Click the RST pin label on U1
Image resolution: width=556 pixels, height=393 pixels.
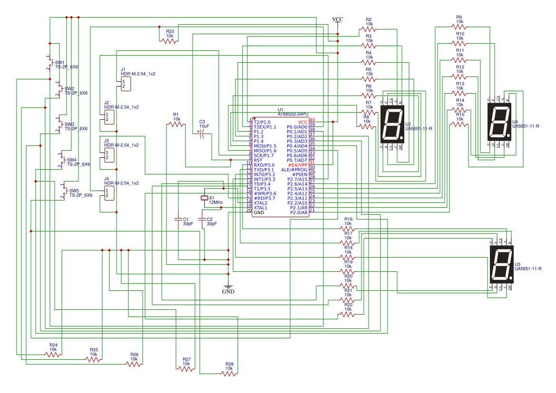tap(258, 160)
